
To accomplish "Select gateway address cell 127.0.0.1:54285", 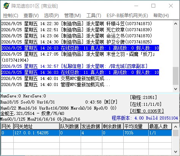I will (x=37, y=133).
